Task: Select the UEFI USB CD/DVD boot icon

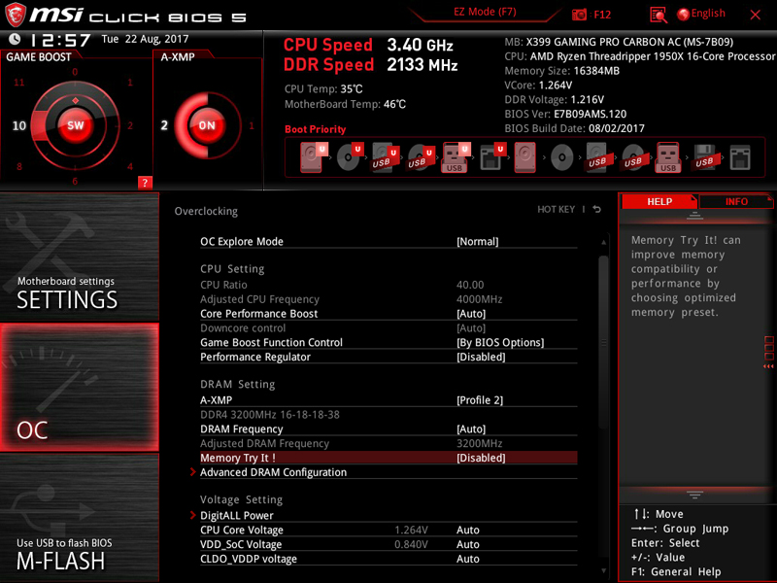Action: point(421,157)
